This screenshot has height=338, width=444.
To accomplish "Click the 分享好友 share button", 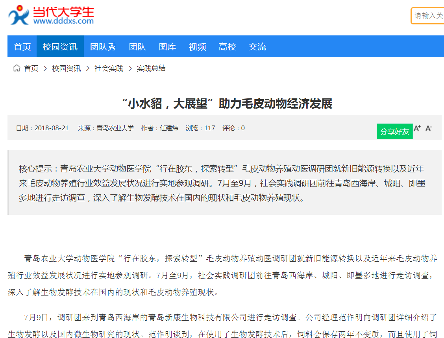I will click(x=394, y=131).
